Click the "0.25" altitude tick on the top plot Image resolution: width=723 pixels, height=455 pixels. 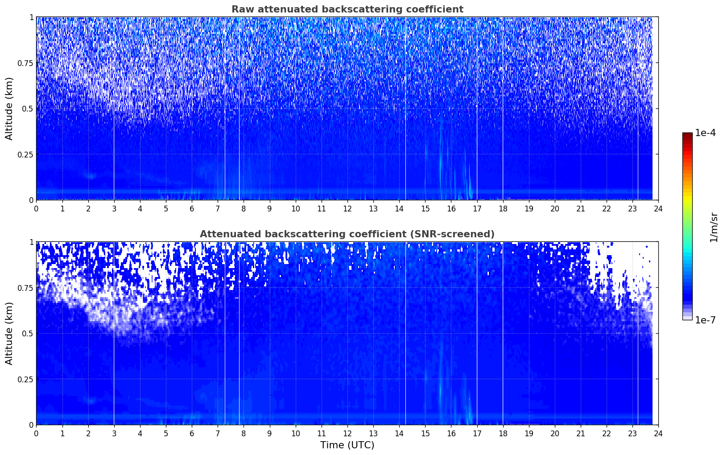[x=25, y=154]
